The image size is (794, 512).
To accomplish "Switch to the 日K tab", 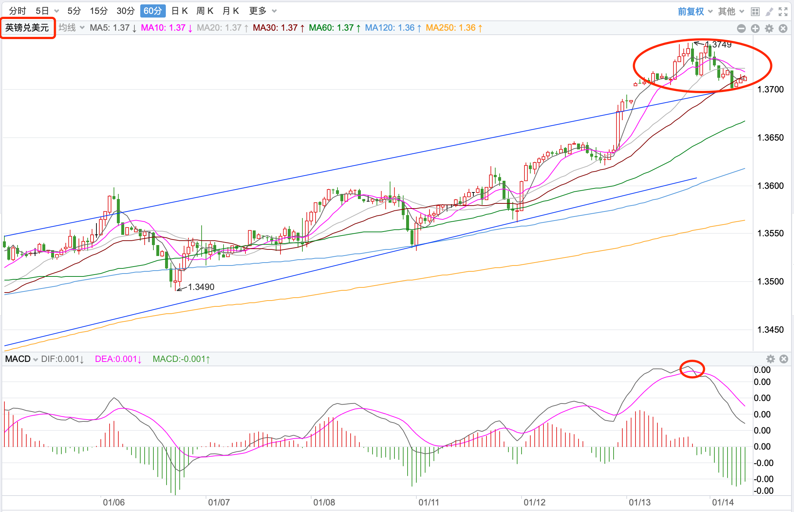I will click(179, 11).
